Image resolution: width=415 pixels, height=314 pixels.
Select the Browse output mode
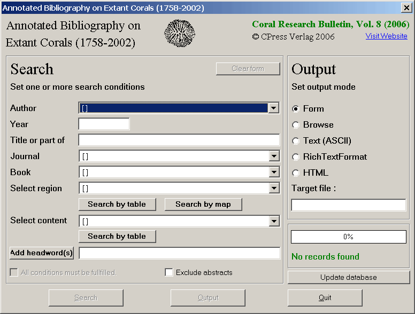pos(296,125)
